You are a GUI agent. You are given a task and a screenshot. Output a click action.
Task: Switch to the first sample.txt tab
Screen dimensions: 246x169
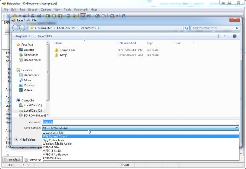pyautogui.click(x=13, y=159)
